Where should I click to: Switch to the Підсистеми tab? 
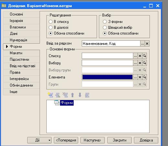point(21,59)
